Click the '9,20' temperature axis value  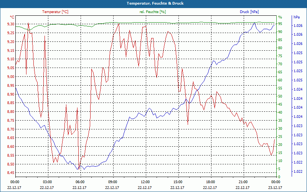point(11,42)
